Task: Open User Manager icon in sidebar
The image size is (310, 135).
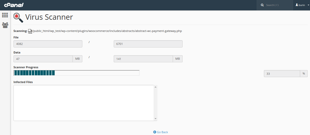Action: click(5, 25)
